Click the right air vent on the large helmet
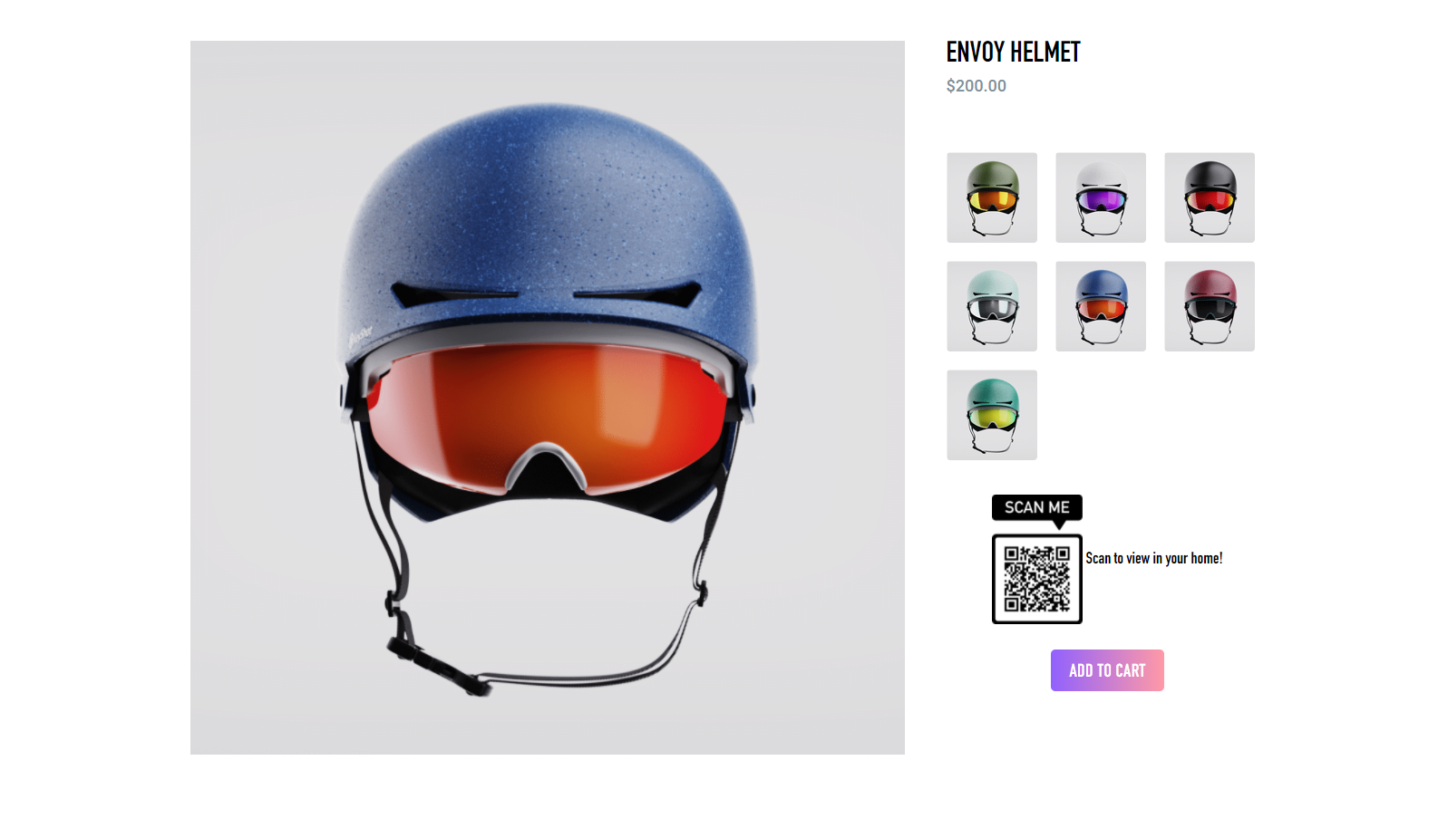1448x818 pixels. click(638, 294)
